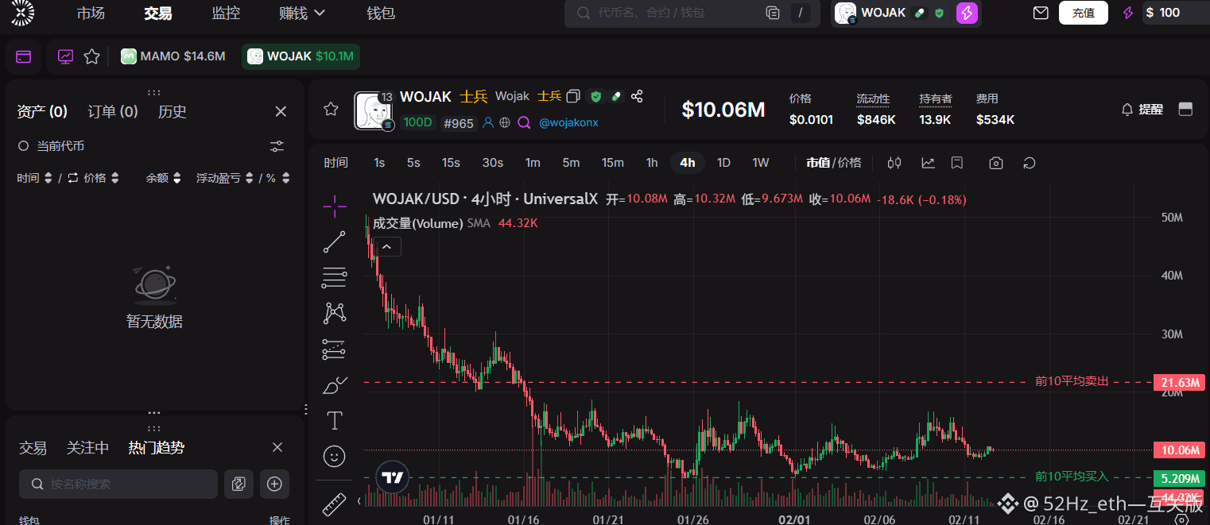The height and width of the screenshot is (525, 1210).
Task: Sort by 浮动盈亏 column
Action: coord(225,178)
